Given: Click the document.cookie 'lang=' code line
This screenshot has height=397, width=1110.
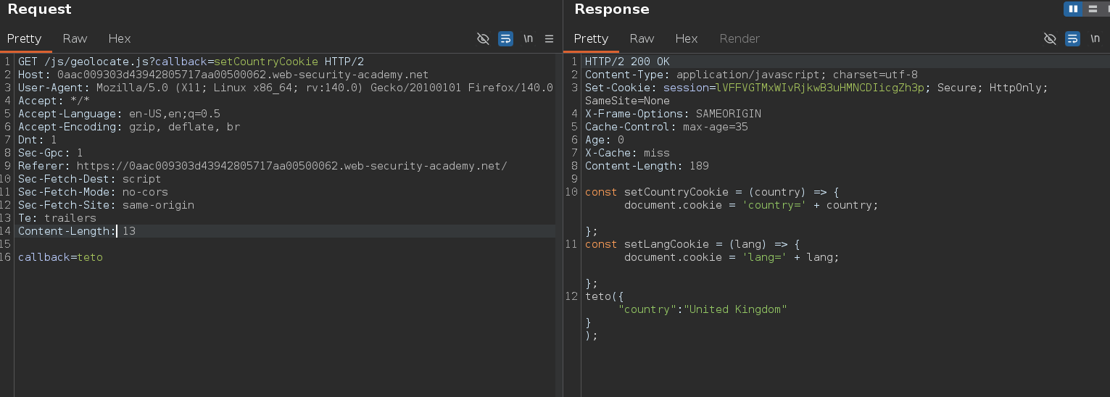Looking at the screenshot, I should click(x=732, y=257).
